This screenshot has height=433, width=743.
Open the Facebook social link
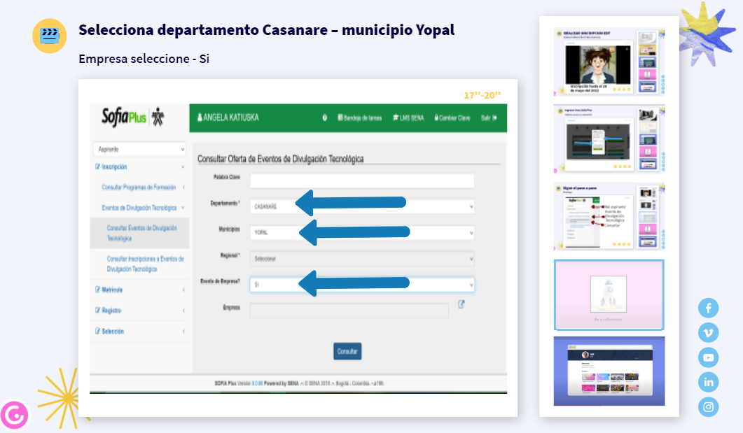pyautogui.click(x=708, y=308)
